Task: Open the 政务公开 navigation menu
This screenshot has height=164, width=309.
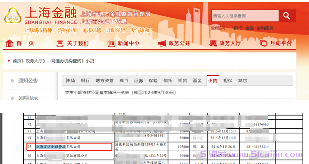Action: click(x=179, y=43)
